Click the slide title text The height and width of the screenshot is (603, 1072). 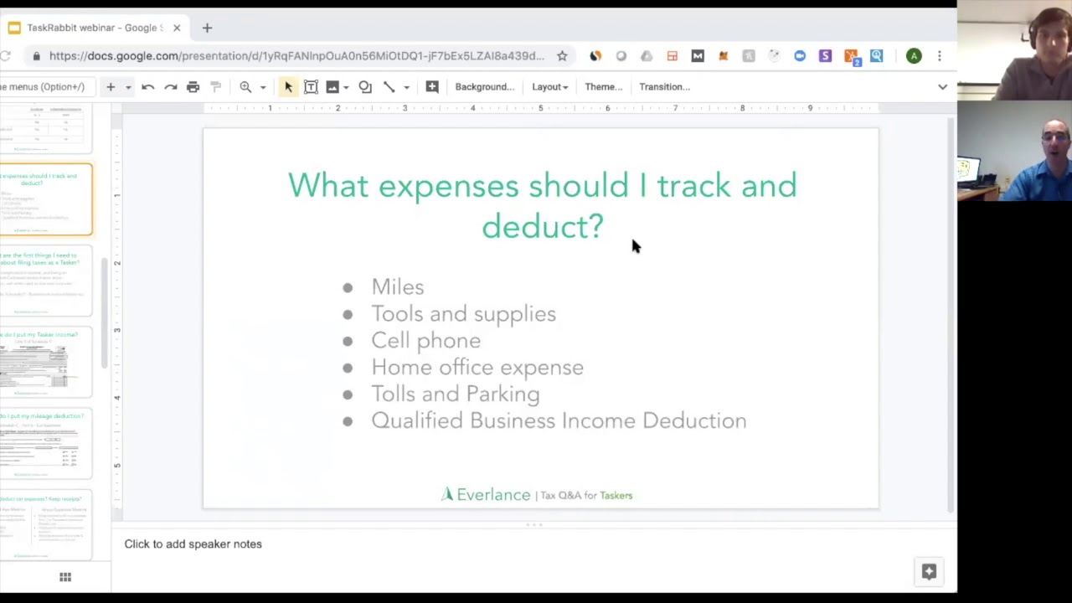542,205
